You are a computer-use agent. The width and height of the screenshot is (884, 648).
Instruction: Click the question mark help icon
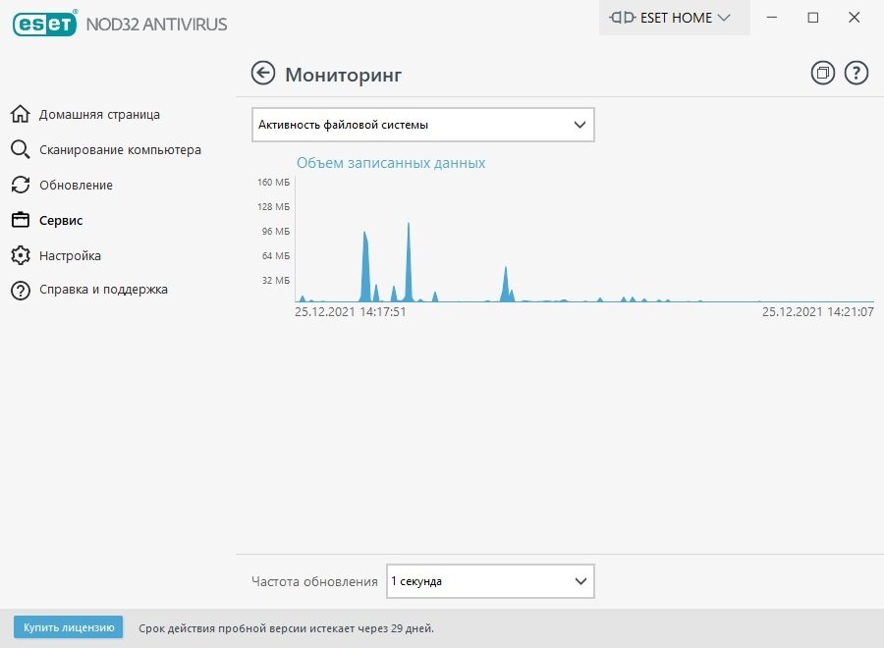856,74
